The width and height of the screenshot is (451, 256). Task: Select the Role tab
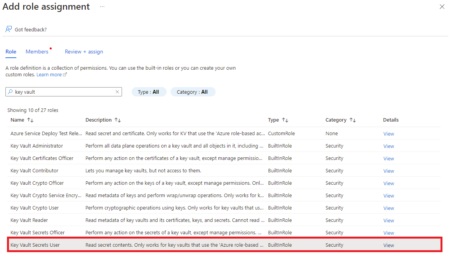[x=11, y=52]
